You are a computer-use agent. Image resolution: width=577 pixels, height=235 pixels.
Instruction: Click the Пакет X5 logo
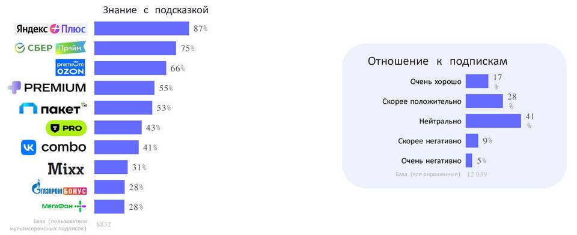[53, 108]
